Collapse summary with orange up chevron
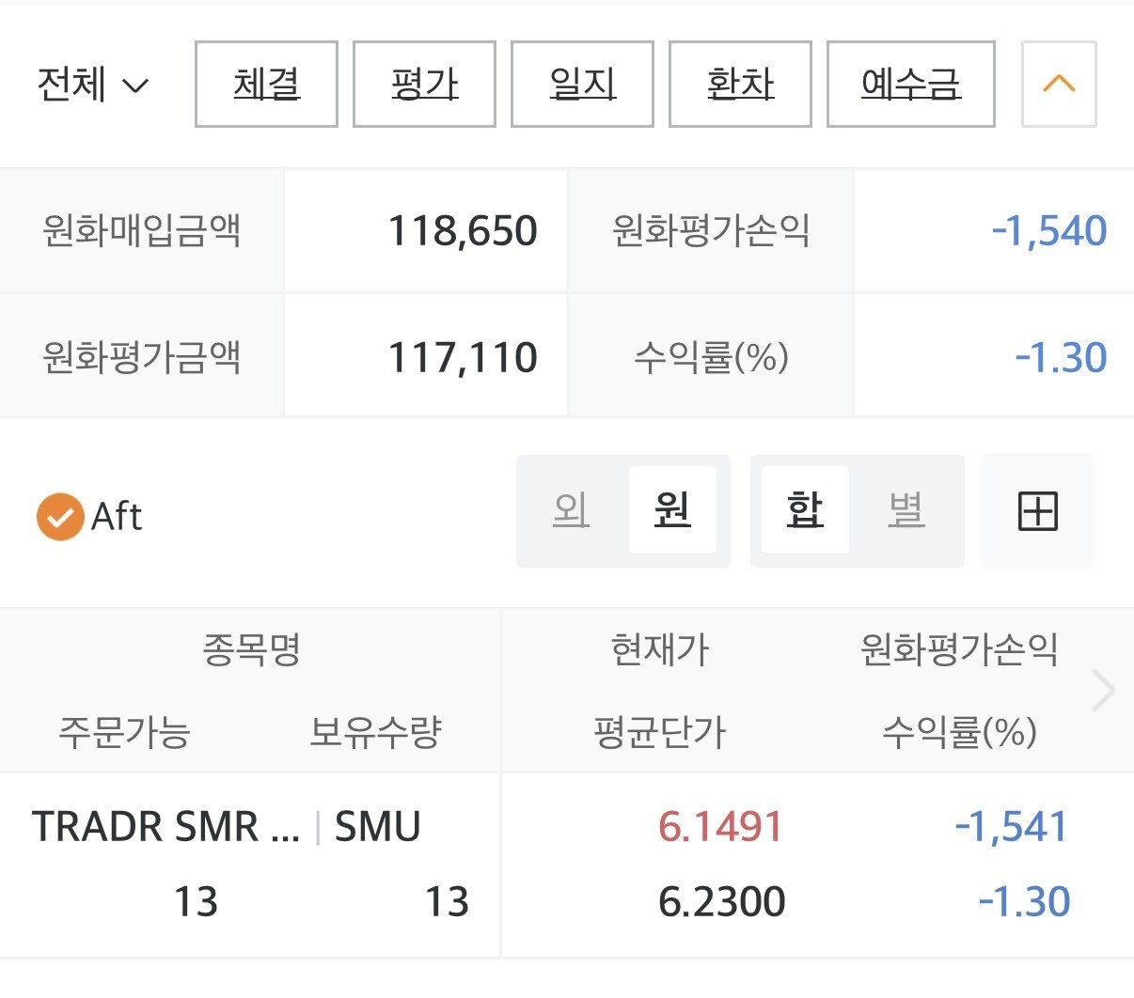Image resolution: width=1134 pixels, height=998 pixels. click(1059, 85)
